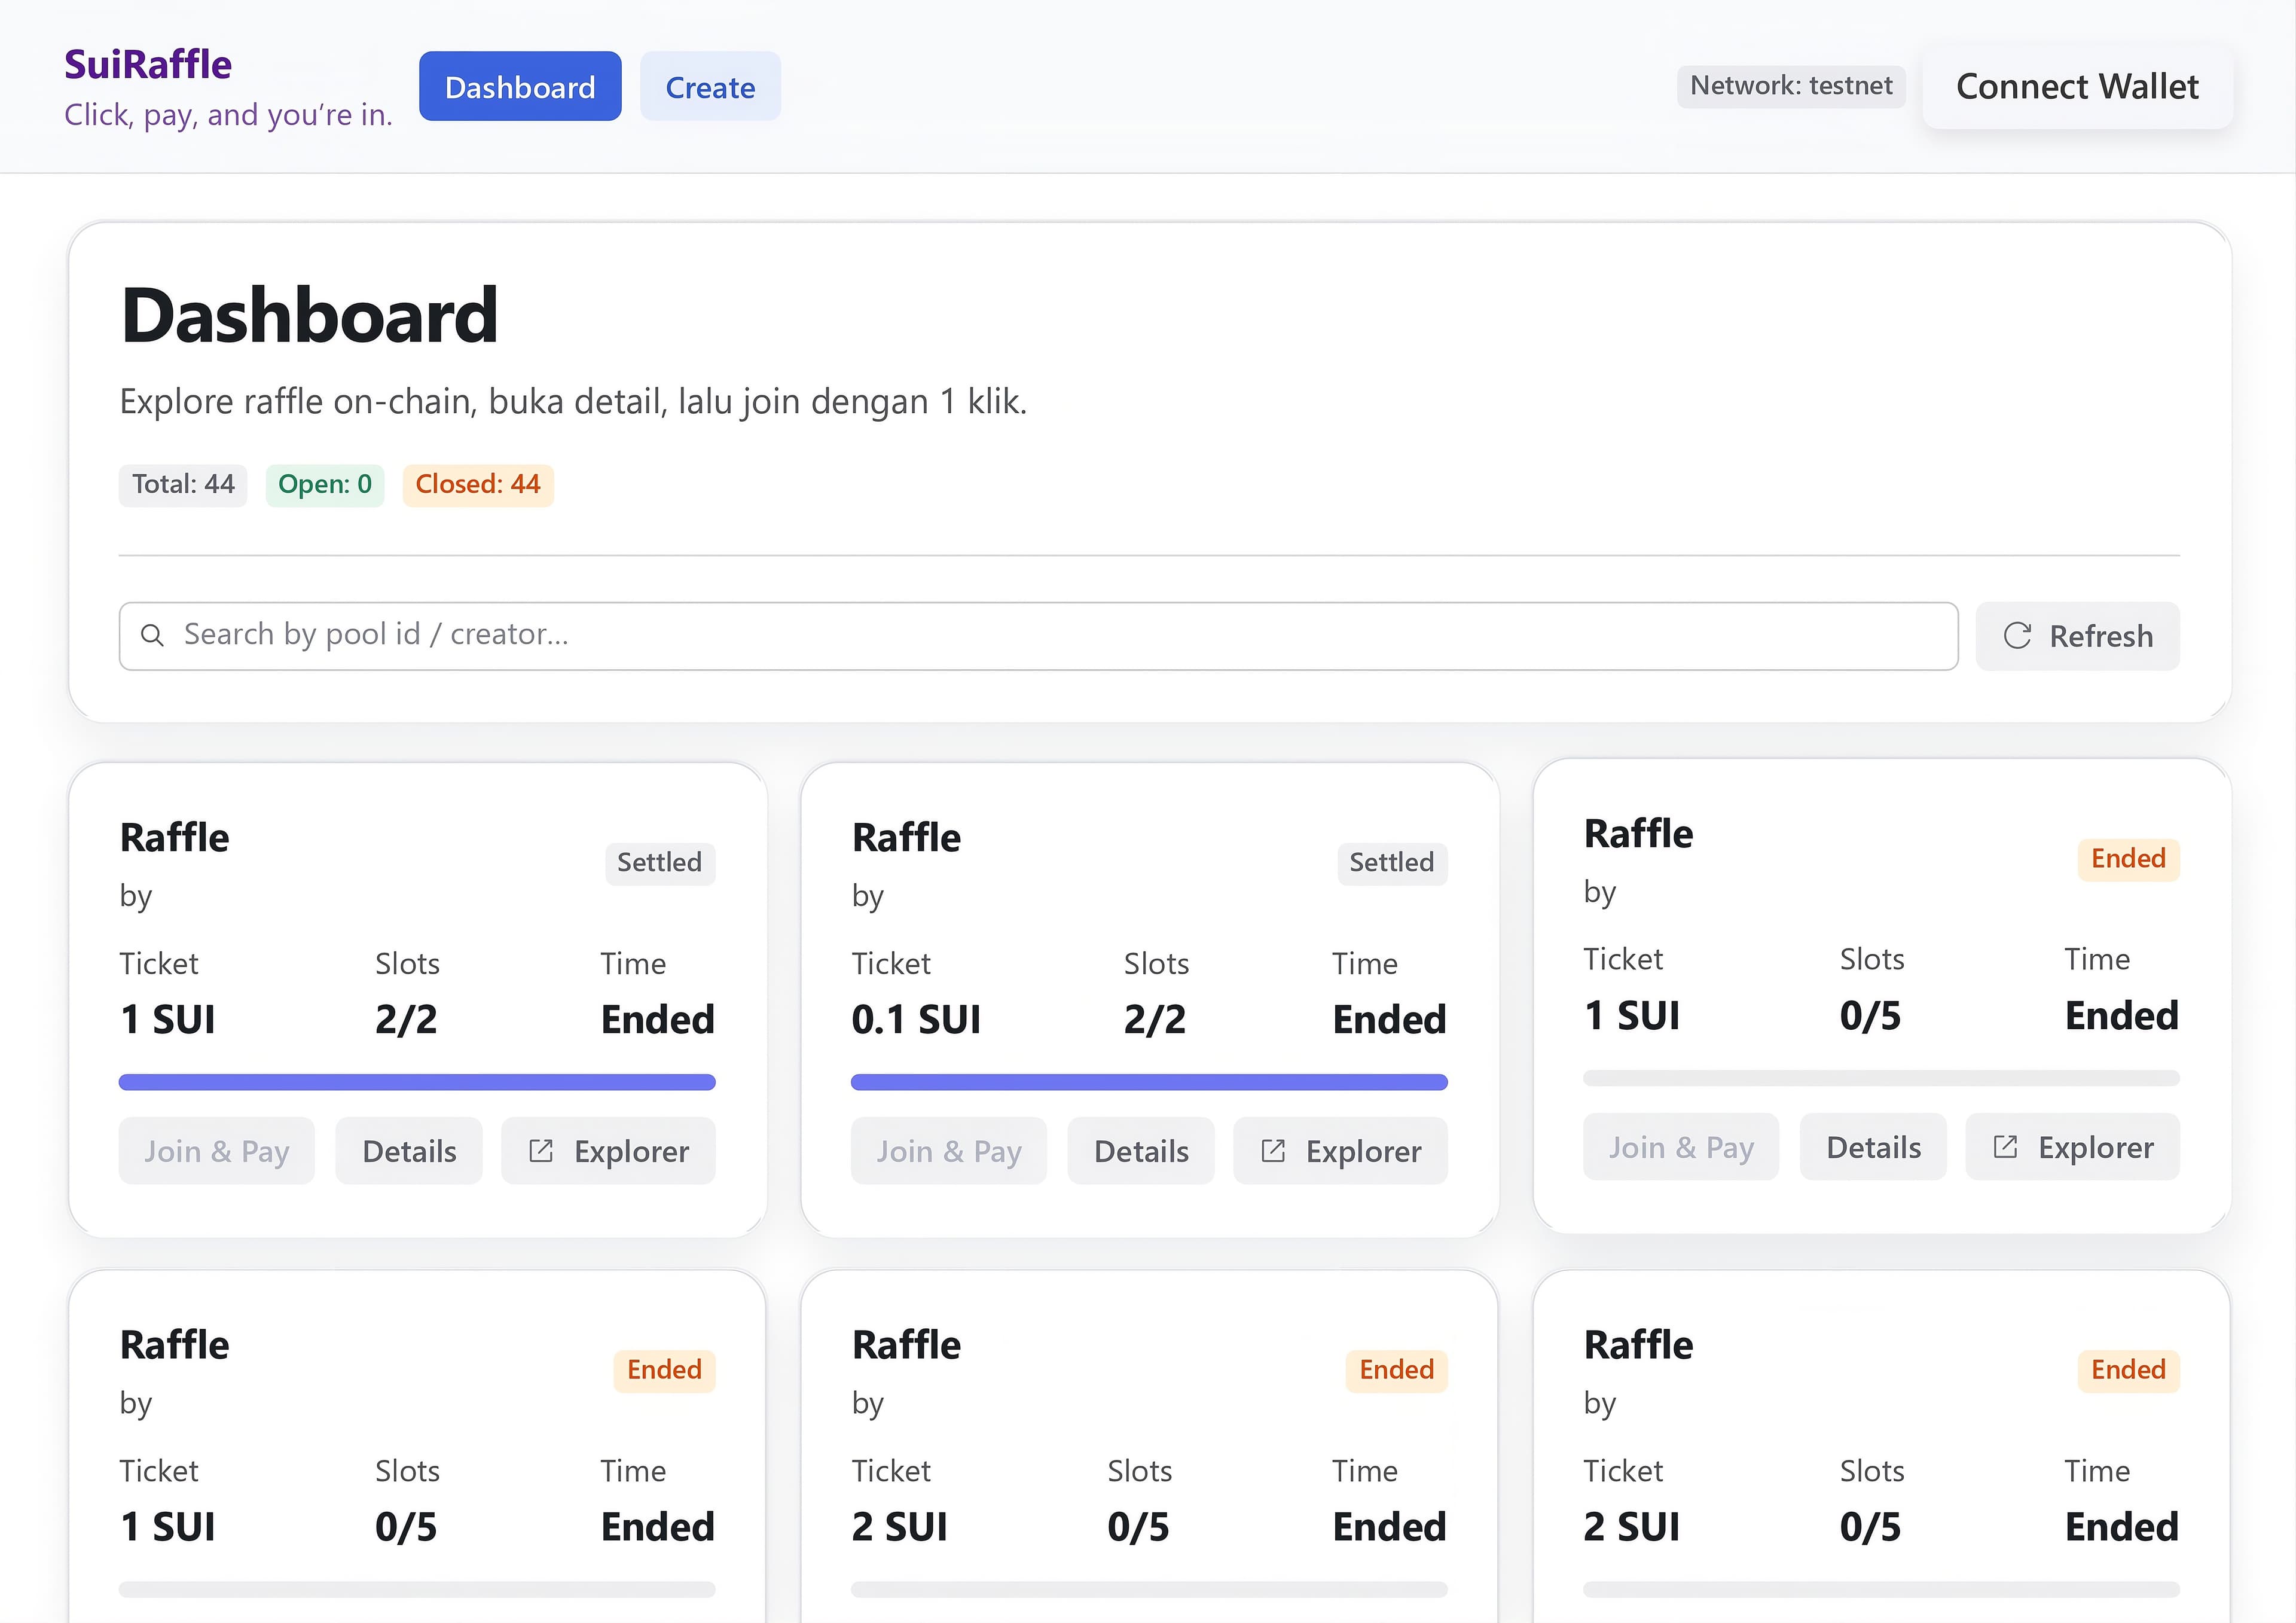Click external-link icon on first 1 SUI 0/5 Ended raffle
The height and width of the screenshot is (1623, 2296).
click(x=2005, y=1147)
